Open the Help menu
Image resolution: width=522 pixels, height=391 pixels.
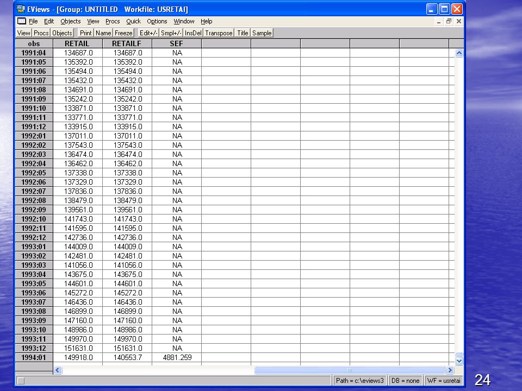(207, 21)
